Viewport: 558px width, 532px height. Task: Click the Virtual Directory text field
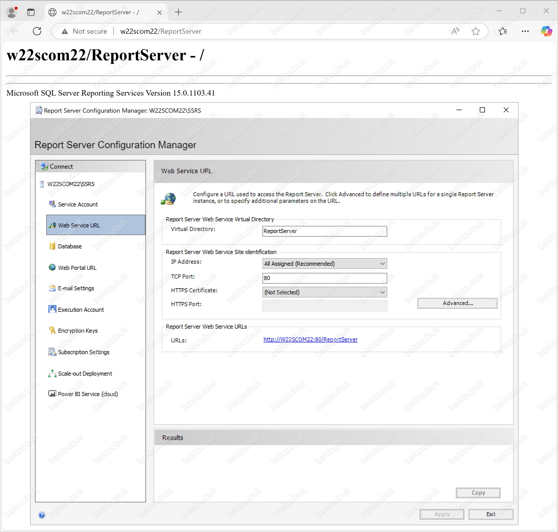click(325, 231)
